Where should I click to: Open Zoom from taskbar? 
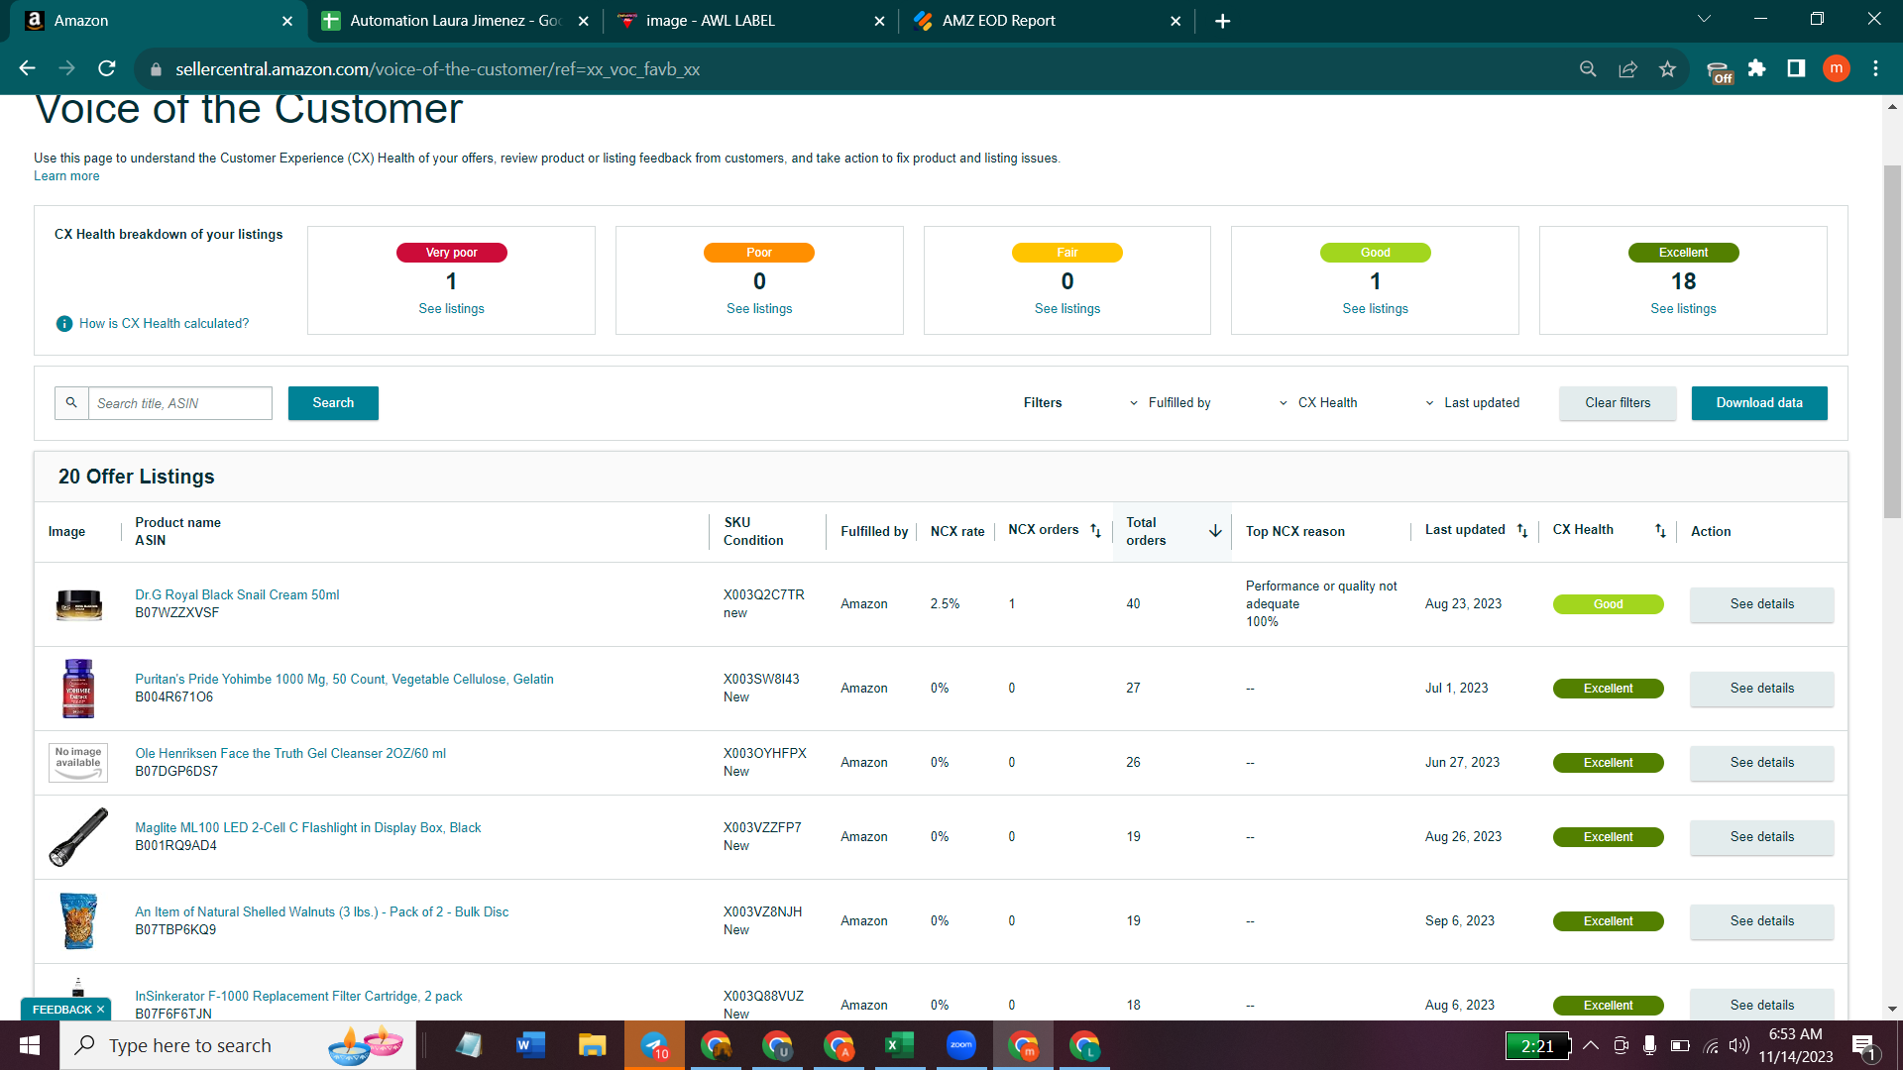click(x=960, y=1045)
